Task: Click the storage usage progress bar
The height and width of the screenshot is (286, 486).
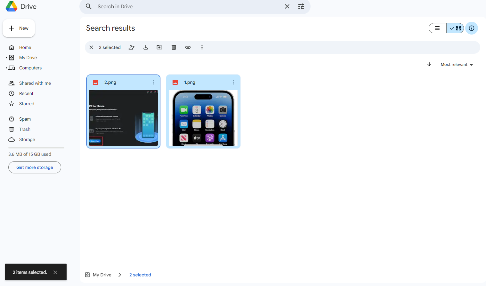Action: [x=36, y=148]
